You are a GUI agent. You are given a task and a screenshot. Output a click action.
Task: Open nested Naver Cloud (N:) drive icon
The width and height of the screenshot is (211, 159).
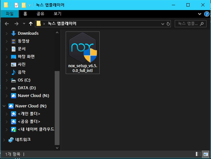14,96
